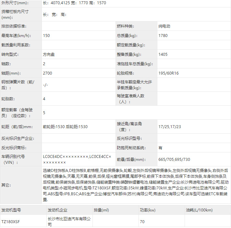
Task: Click the 前悬/后悬(mm) label
Action: coord(131,160)
